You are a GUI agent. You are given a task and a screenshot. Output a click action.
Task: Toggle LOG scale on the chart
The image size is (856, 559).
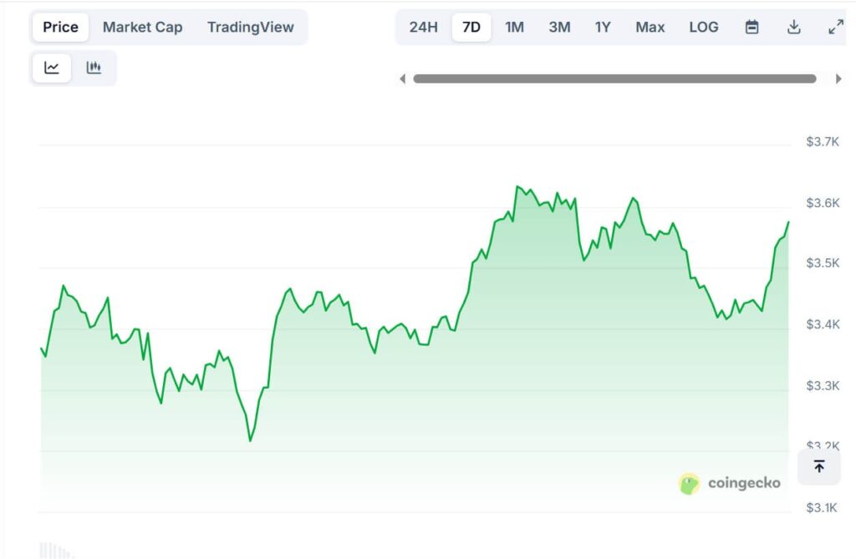point(703,27)
